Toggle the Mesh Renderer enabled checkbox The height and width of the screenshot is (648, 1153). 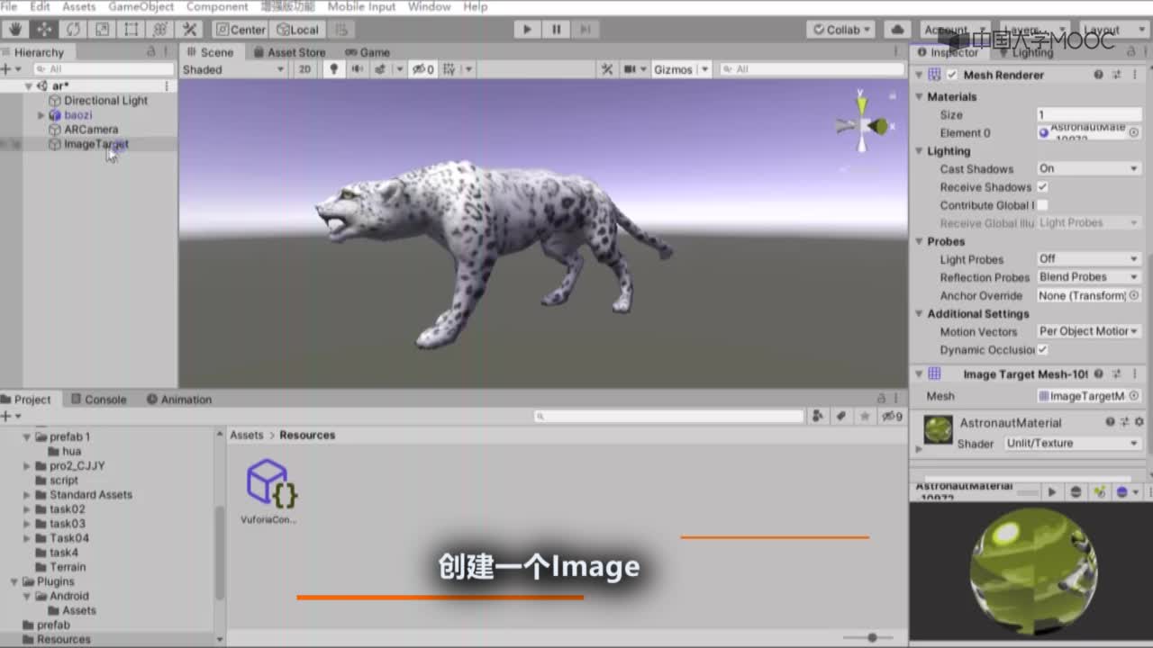pyautogui.click(x=952, y=75)
